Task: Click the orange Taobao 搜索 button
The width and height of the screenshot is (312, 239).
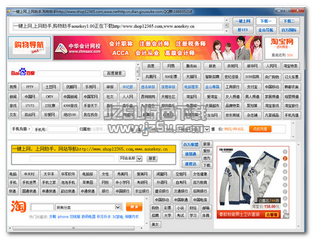Action: [134, 207]
